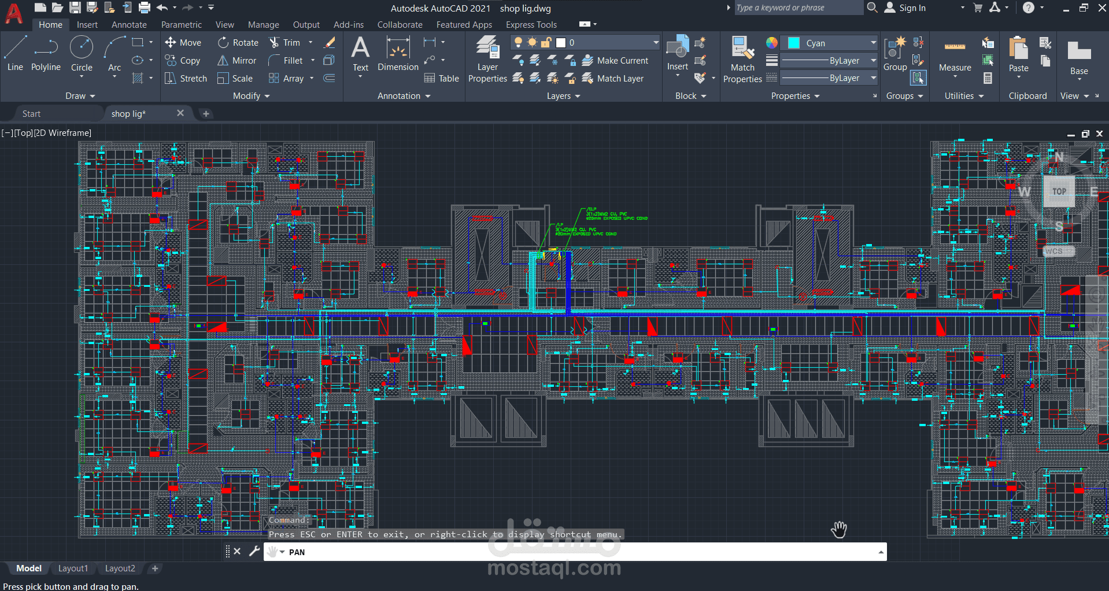
Task: Open the current layer dropdown
Action: 656,42
